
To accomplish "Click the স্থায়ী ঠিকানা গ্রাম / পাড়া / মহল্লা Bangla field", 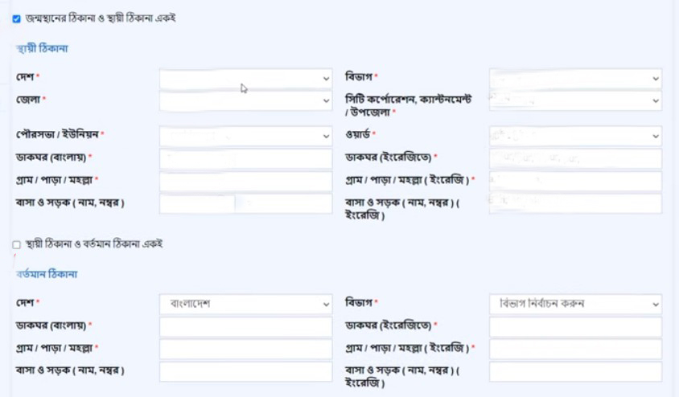I will [x=245, y=181].
